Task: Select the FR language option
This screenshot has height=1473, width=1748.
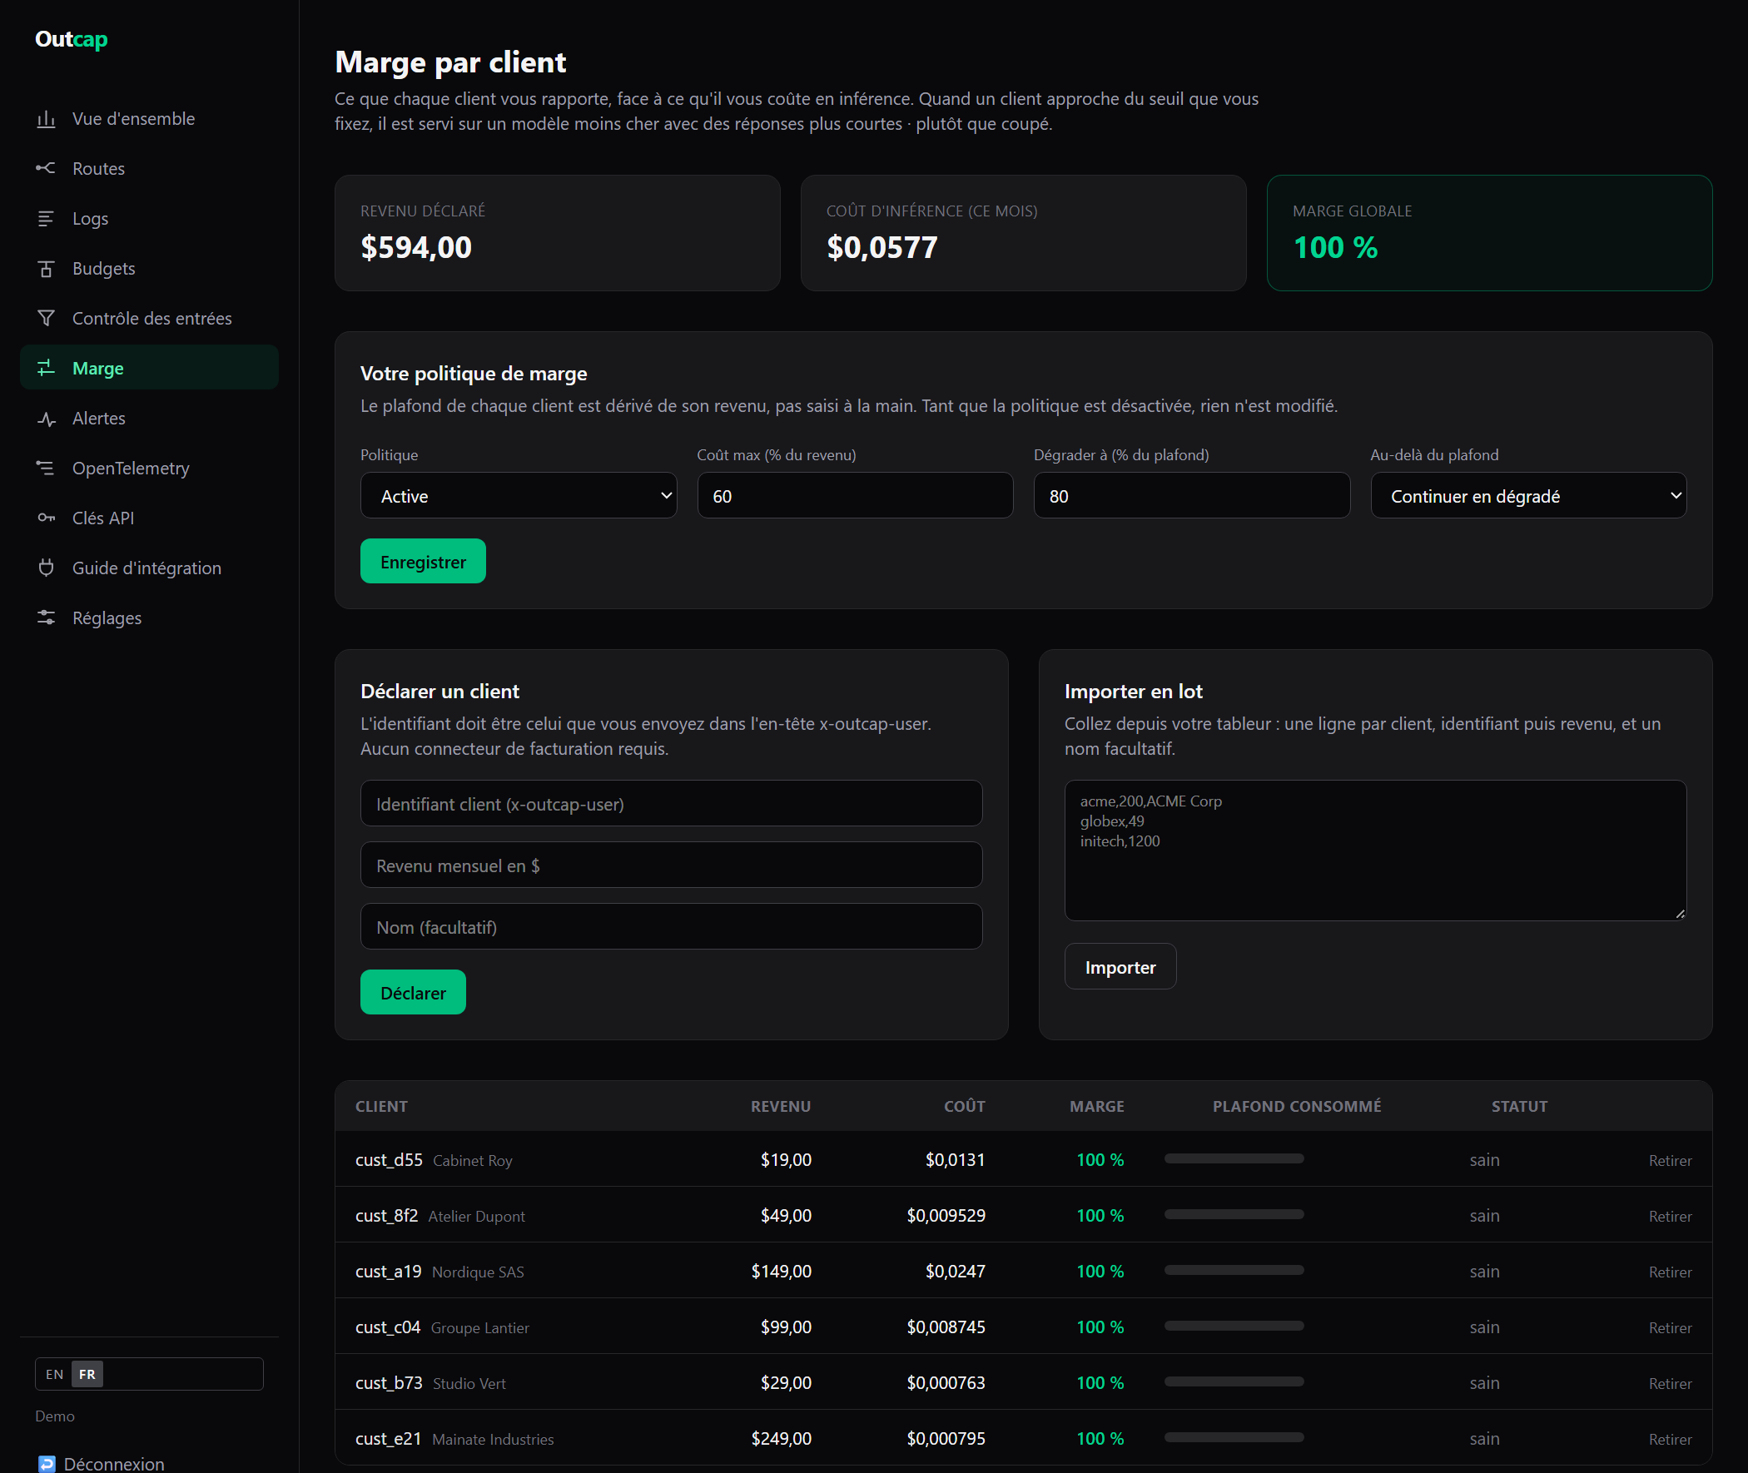Action: point(87,1374)
